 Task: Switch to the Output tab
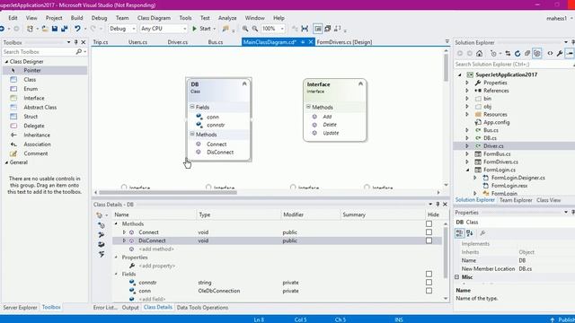[x=130, y=308]
